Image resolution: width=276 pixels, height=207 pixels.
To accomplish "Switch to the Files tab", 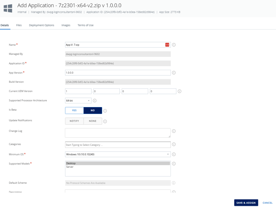I will click(x=19, y=25).
